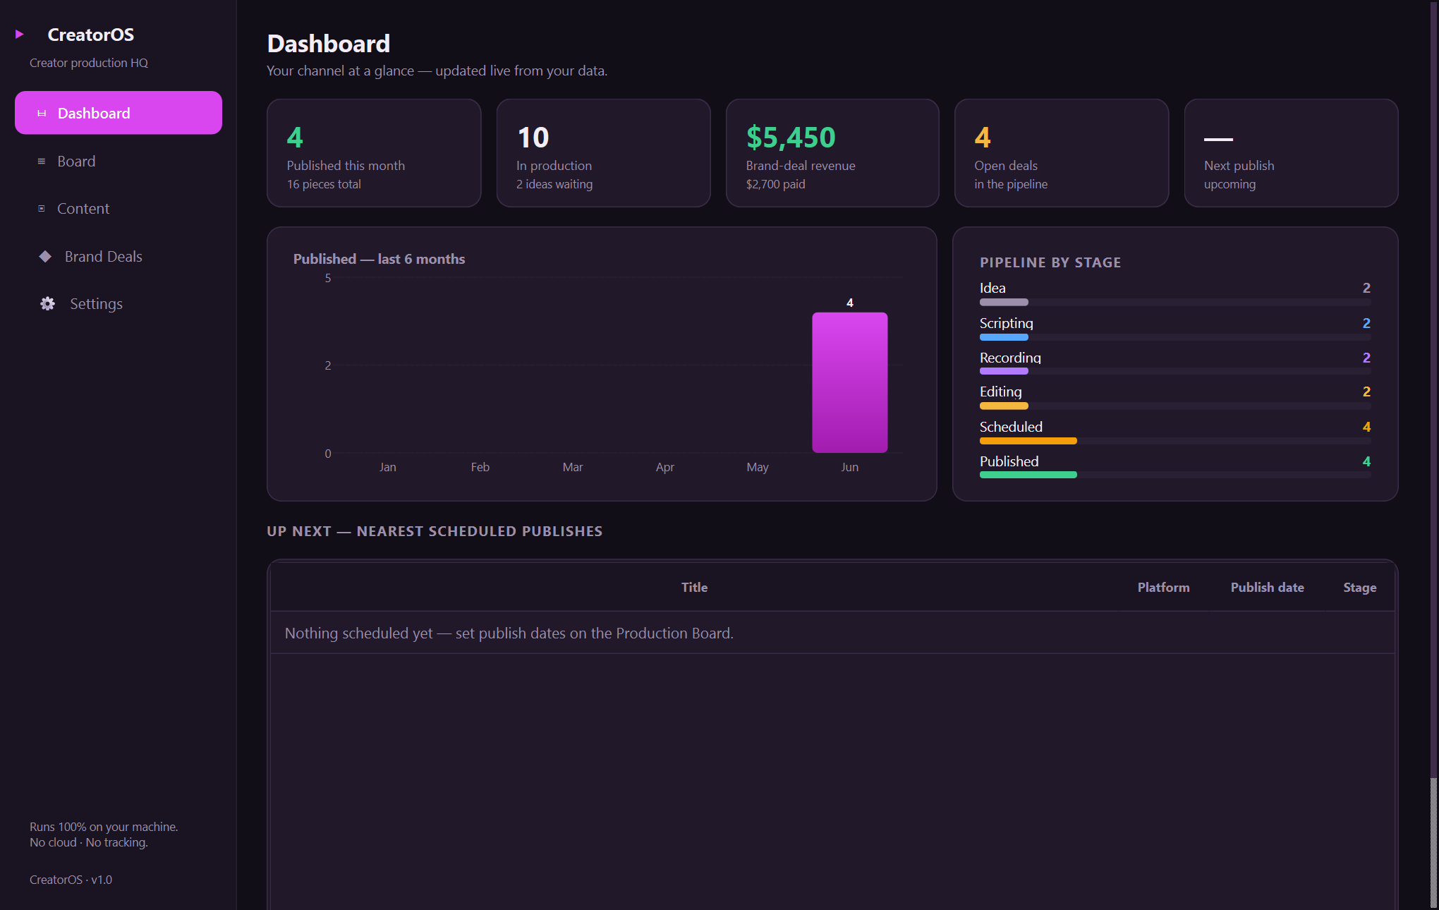Viewport: 1439px width, 910px height.
Task: Click the 'Scripting' stage label
Action: [1007, 323]
